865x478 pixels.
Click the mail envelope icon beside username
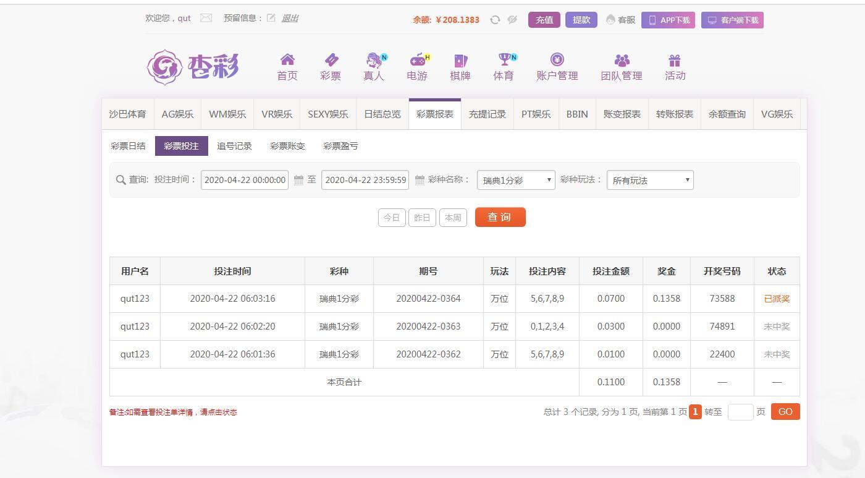(206, 18)
